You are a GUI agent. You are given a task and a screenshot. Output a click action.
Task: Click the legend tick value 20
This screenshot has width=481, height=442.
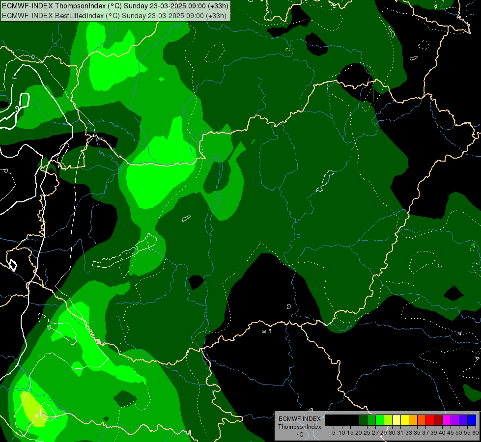point(359,433)
